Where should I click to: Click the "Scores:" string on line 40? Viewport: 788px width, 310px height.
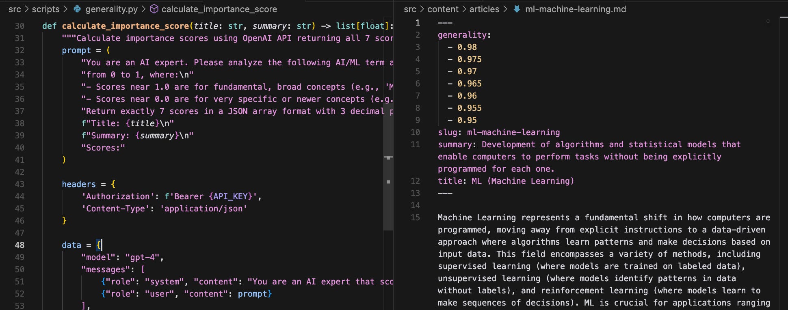pos(103,148)
